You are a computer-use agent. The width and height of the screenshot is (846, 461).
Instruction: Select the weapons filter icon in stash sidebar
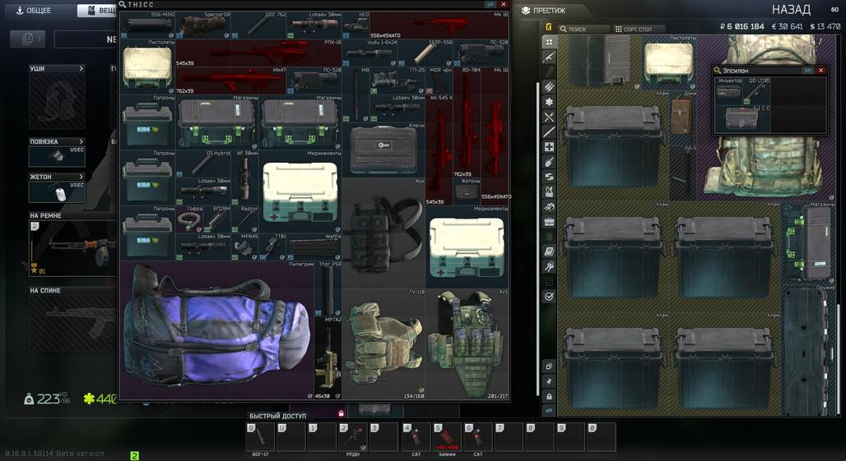(x=549, y=58)
